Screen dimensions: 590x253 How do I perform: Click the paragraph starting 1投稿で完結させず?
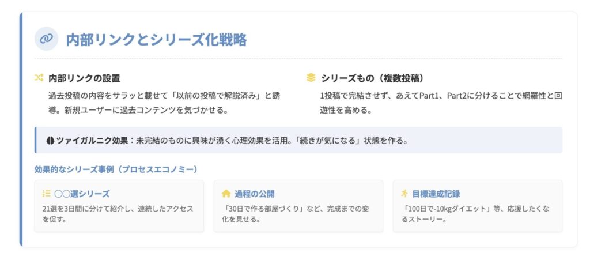click(x=441, y=102)
